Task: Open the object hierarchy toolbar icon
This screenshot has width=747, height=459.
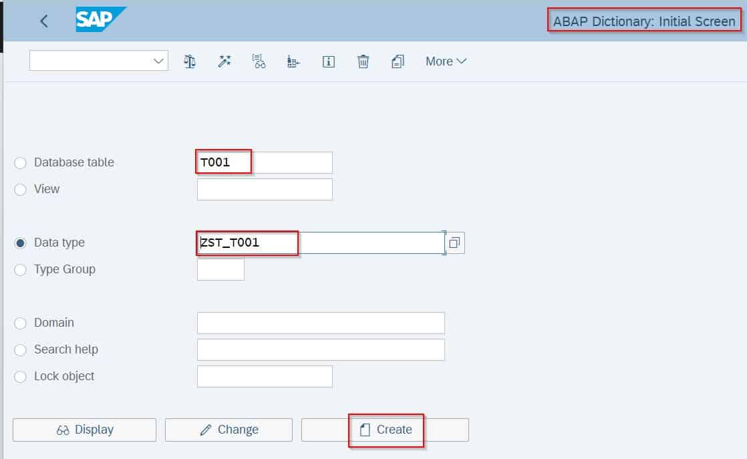Action: (x=293, y=61)
